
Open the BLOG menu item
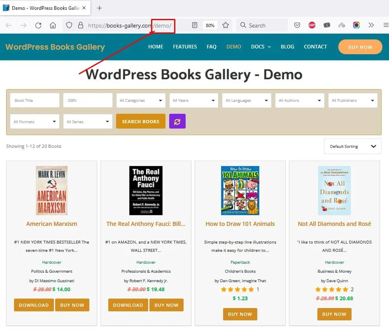coord(287,46)
